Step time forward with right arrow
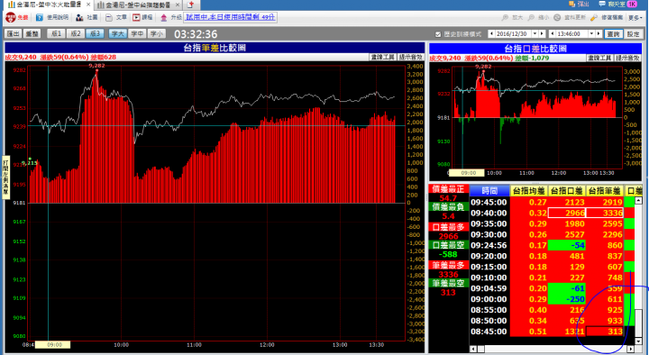 click(599, 34)
